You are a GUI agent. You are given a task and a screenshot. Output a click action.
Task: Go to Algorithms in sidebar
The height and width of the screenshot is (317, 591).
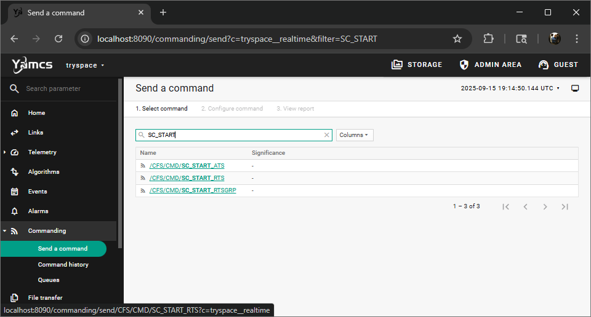coord(43,172)
